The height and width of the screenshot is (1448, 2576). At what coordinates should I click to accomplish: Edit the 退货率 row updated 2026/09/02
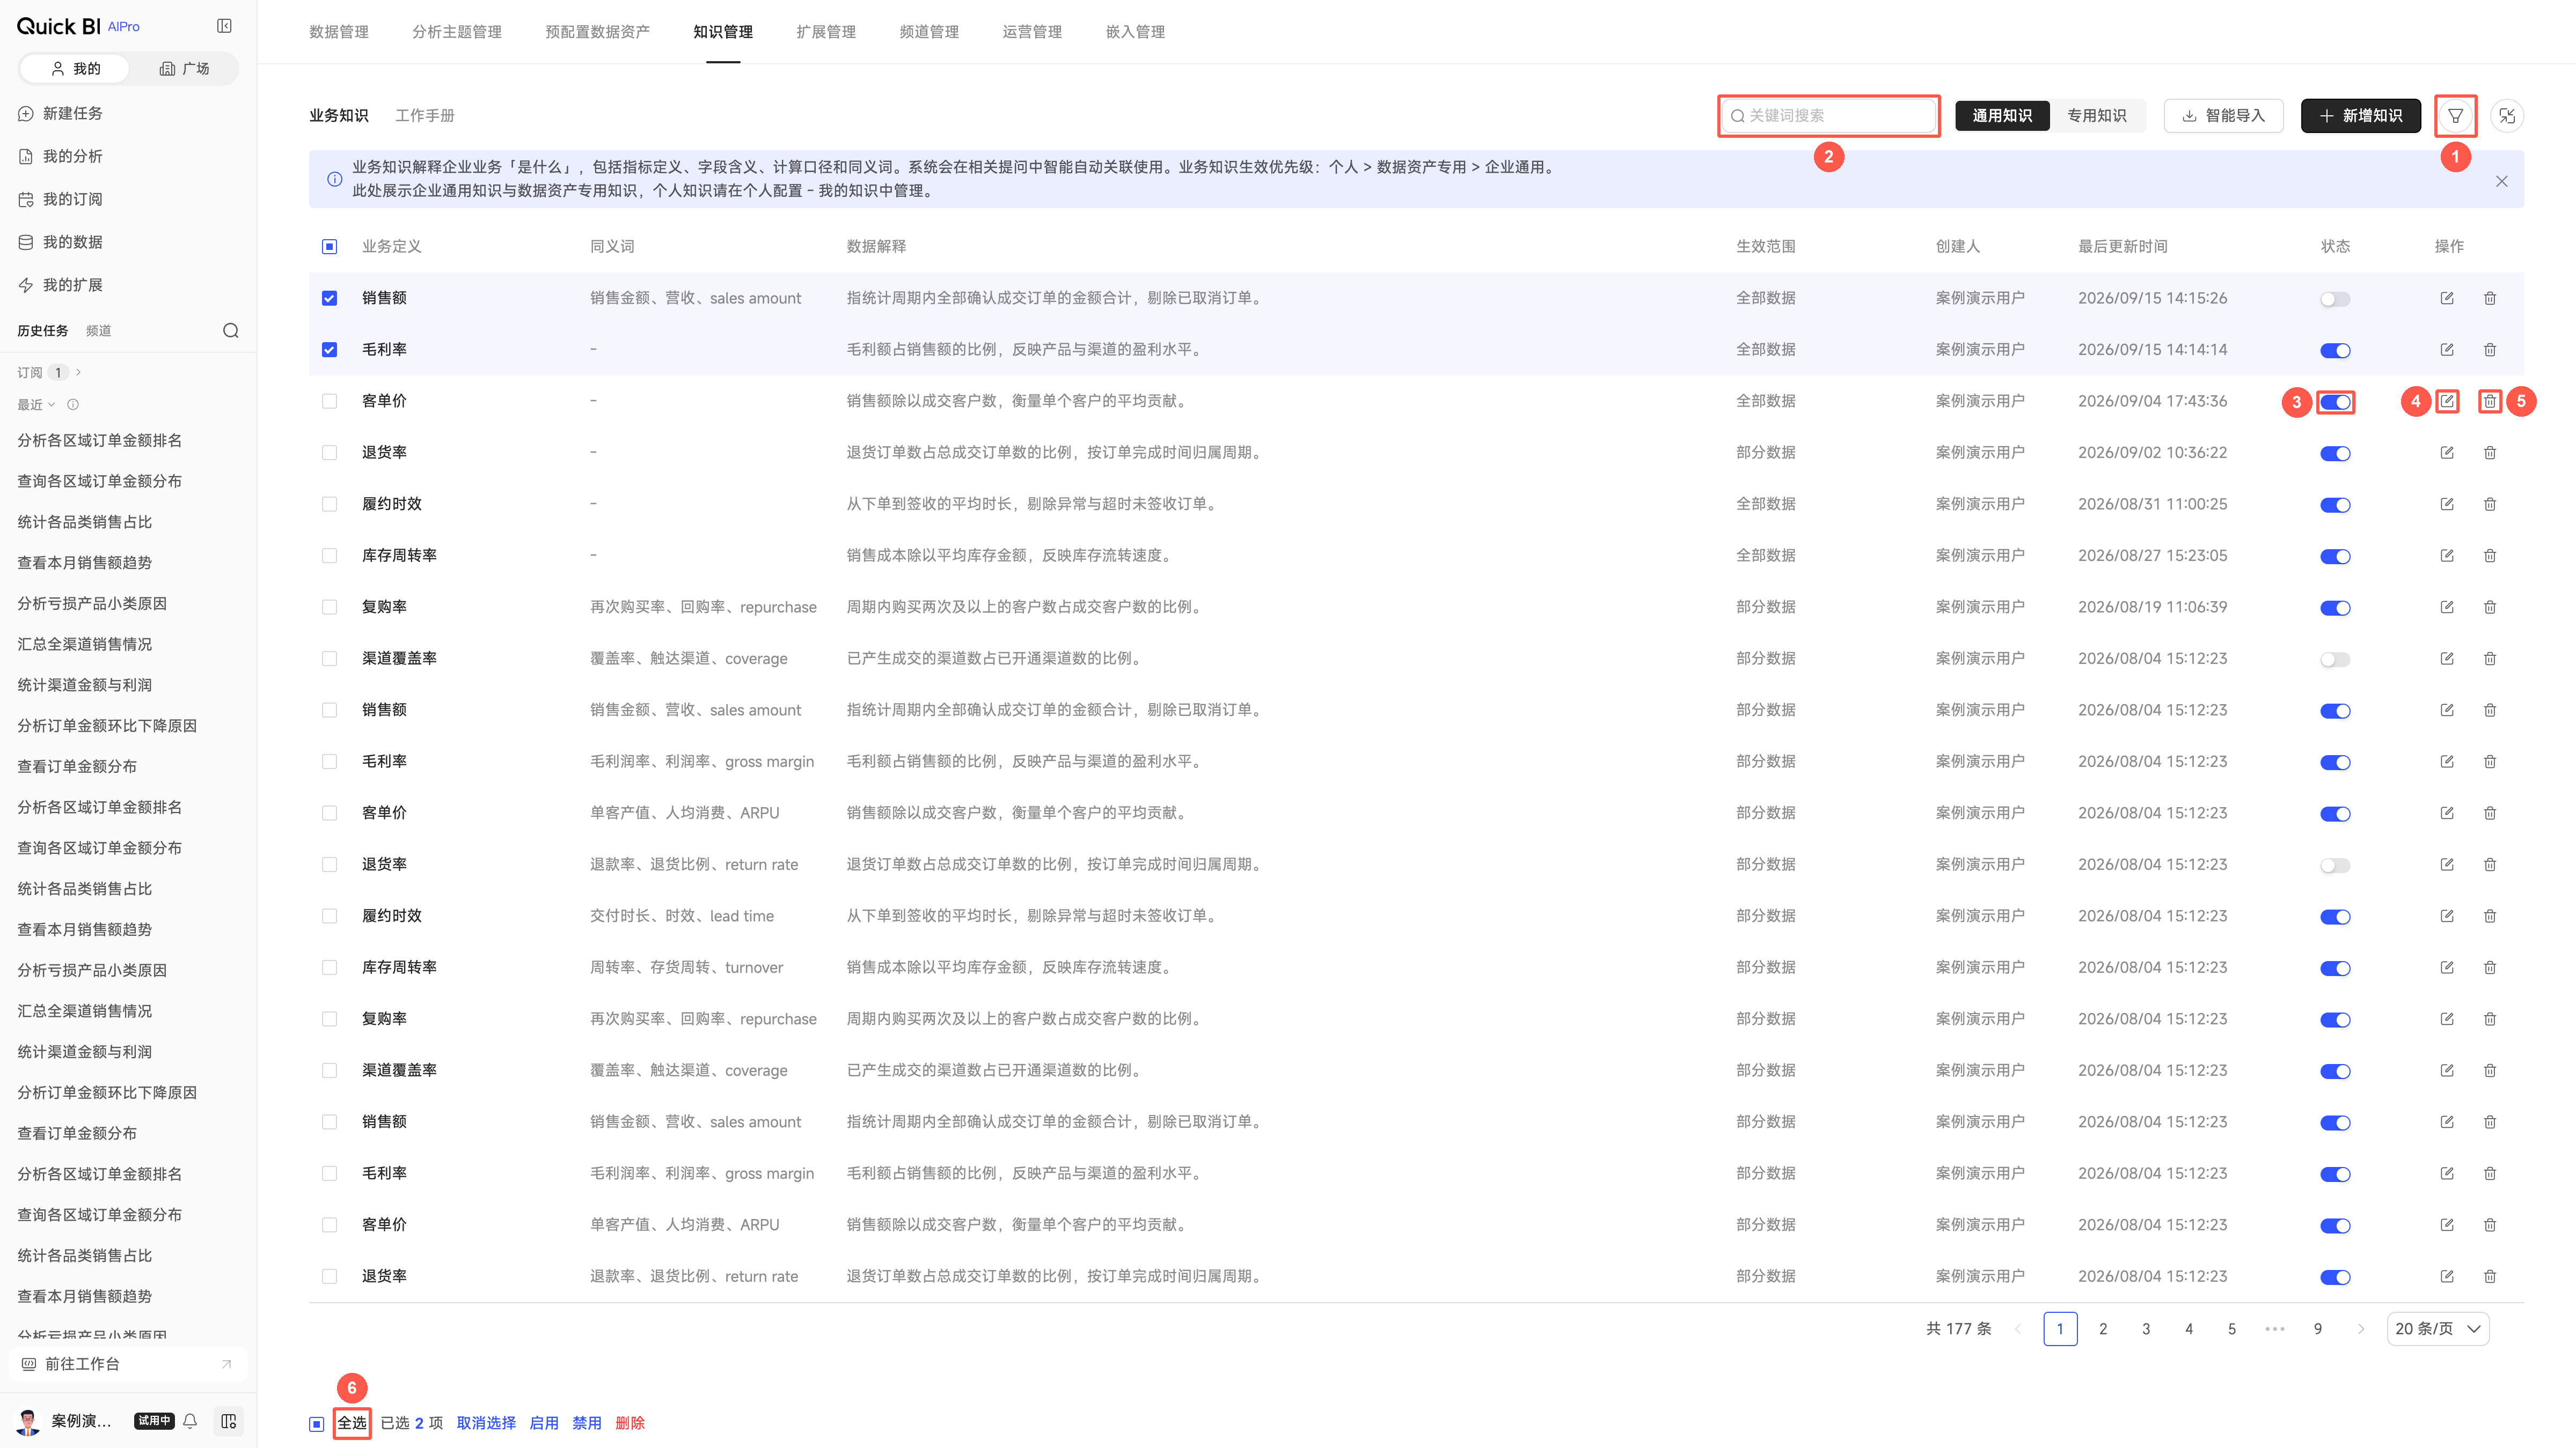2447,453
